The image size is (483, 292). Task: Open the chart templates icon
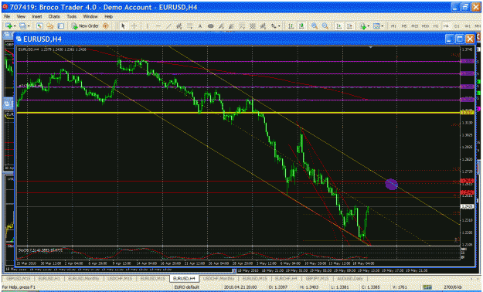376,26
